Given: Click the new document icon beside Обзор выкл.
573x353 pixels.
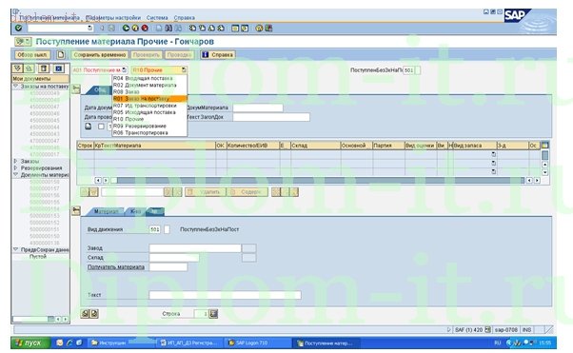Looking at the screenshot, I should (61, 55).
